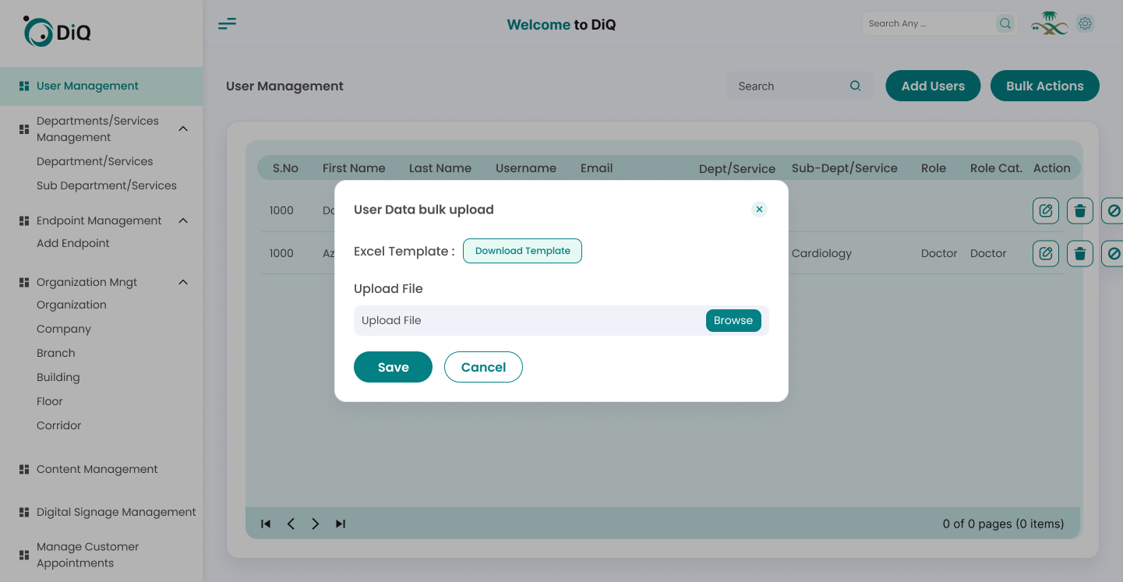Open User Management in sidebar

pos(101,86)
